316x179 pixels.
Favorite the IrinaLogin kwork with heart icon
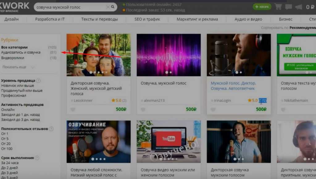(x=213, y=109)
